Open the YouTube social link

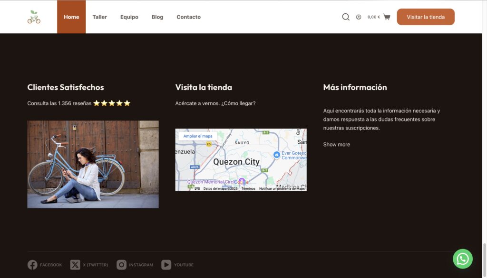pos(177,265)
